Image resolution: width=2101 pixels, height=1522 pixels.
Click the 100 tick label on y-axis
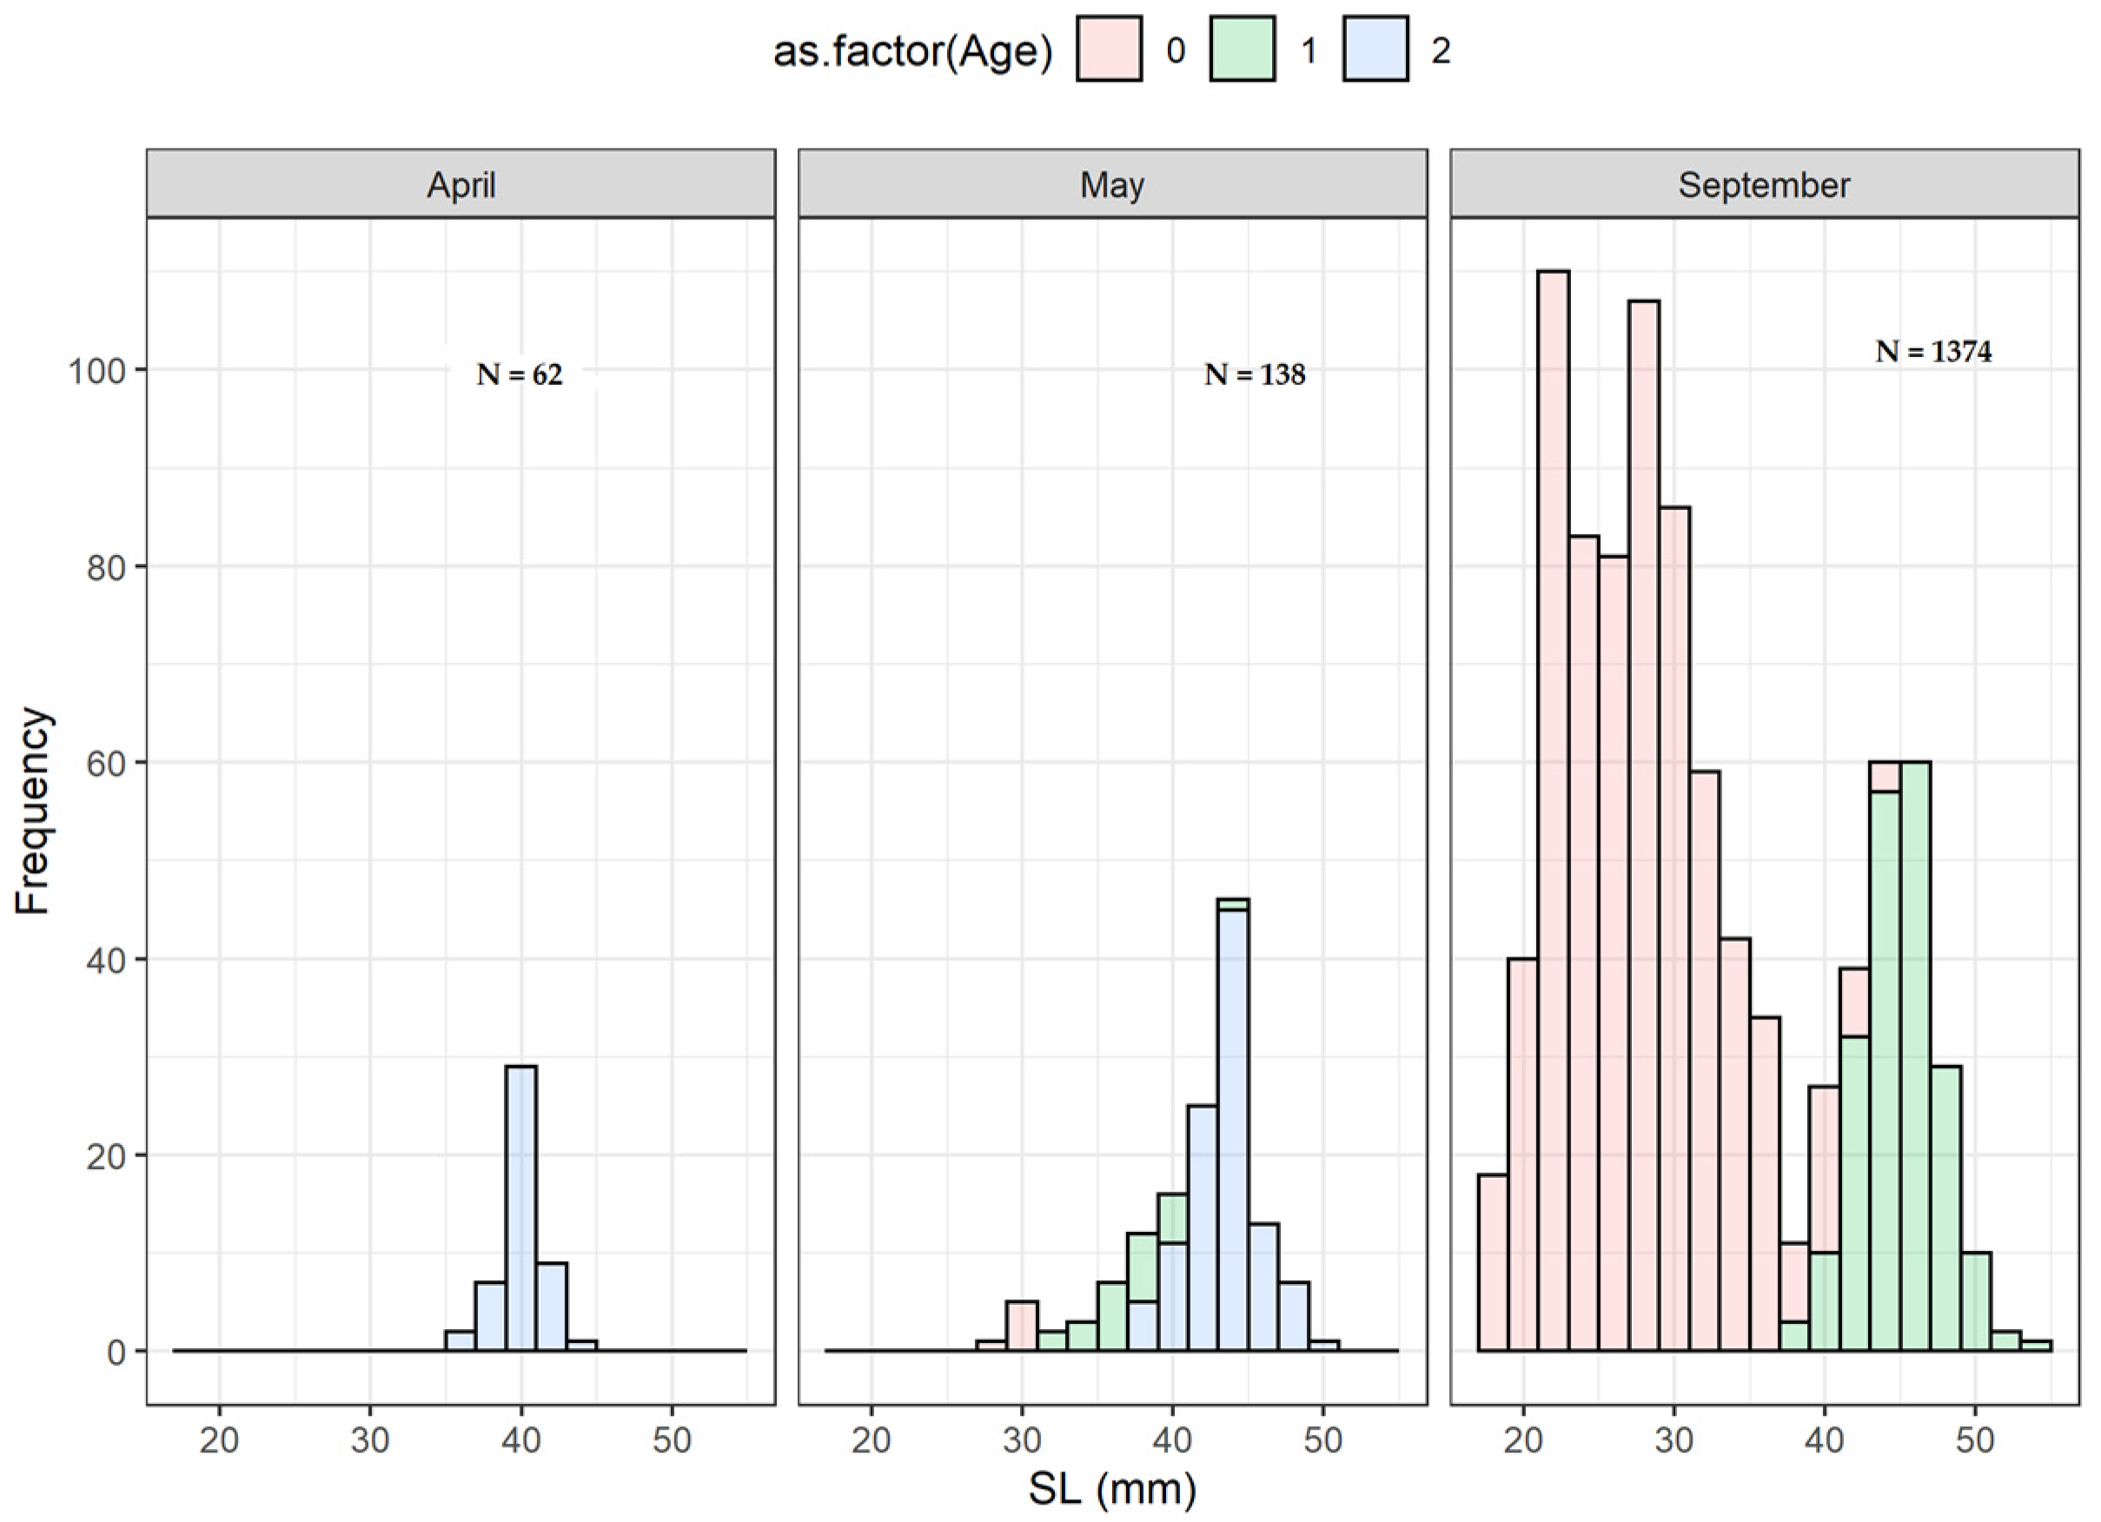point(96,371)
